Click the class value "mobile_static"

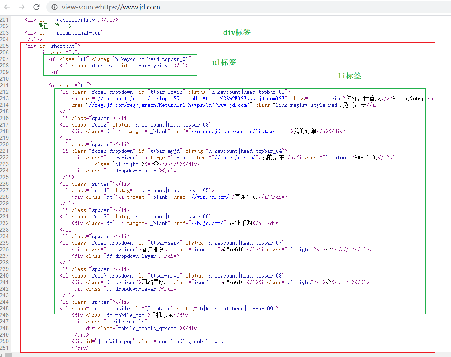point(126,322)
